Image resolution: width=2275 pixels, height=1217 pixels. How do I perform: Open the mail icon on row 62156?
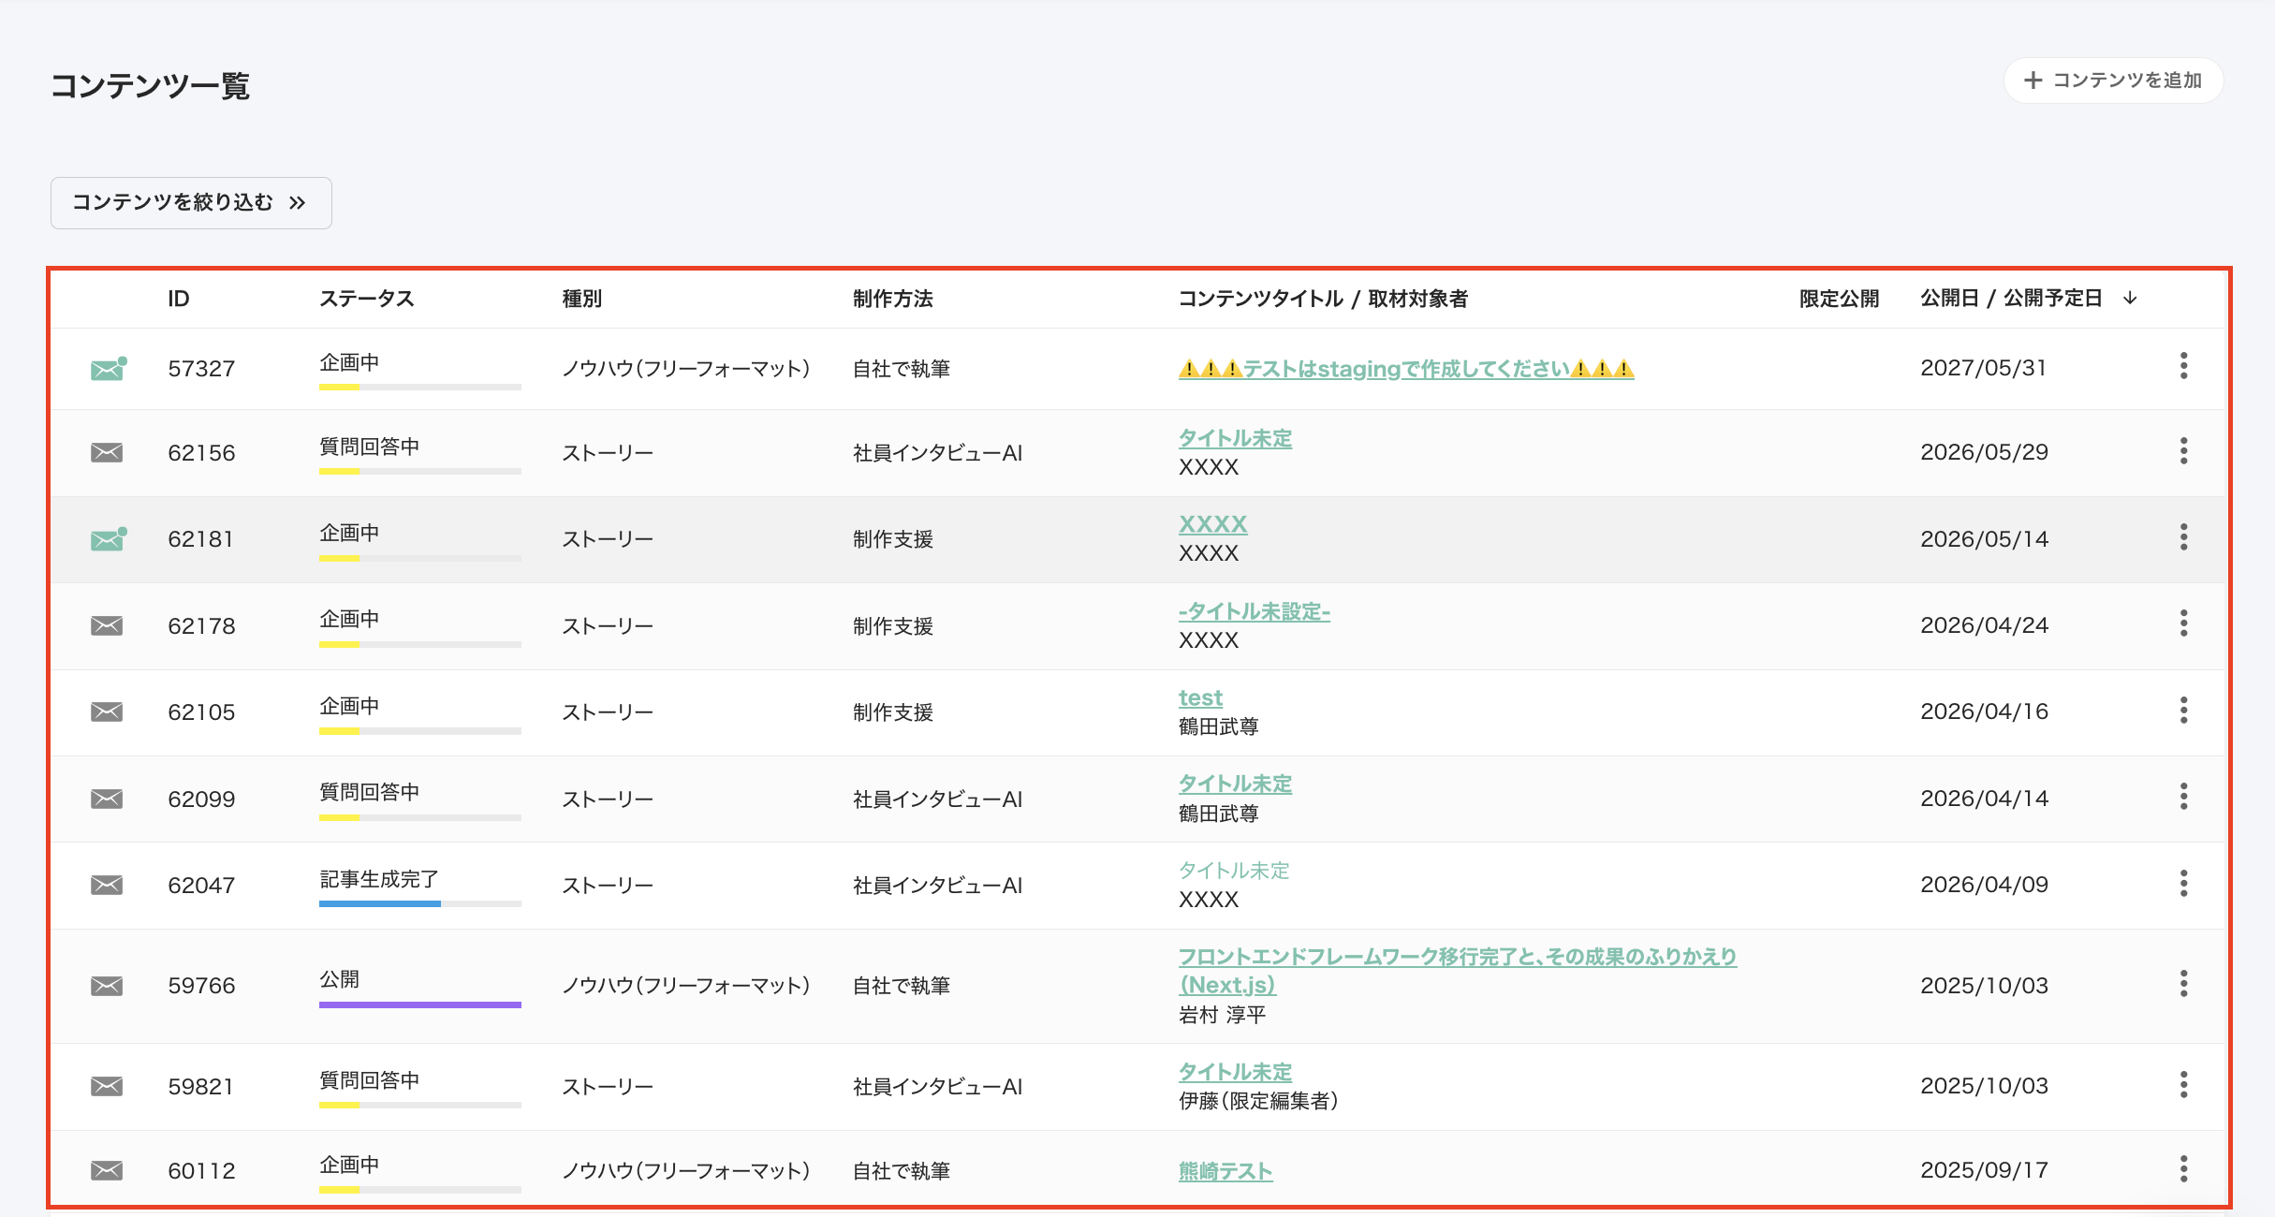coord(107,453)
